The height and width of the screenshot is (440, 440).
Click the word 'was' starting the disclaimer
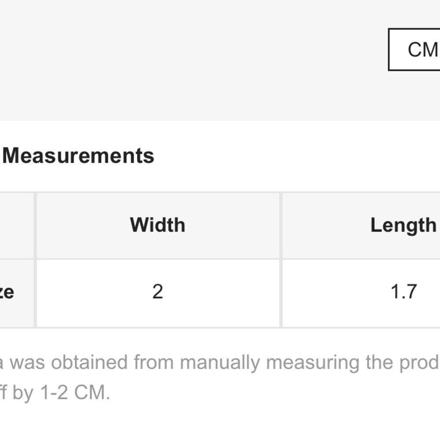click(x=27, y=362)
